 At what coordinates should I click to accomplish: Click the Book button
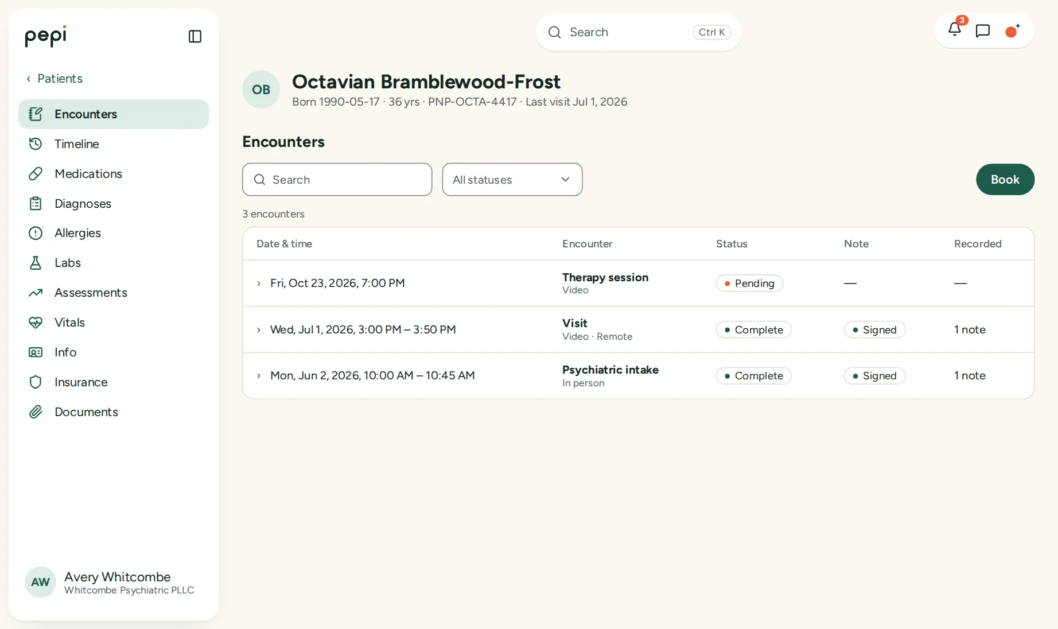[x=1005, y=180]
